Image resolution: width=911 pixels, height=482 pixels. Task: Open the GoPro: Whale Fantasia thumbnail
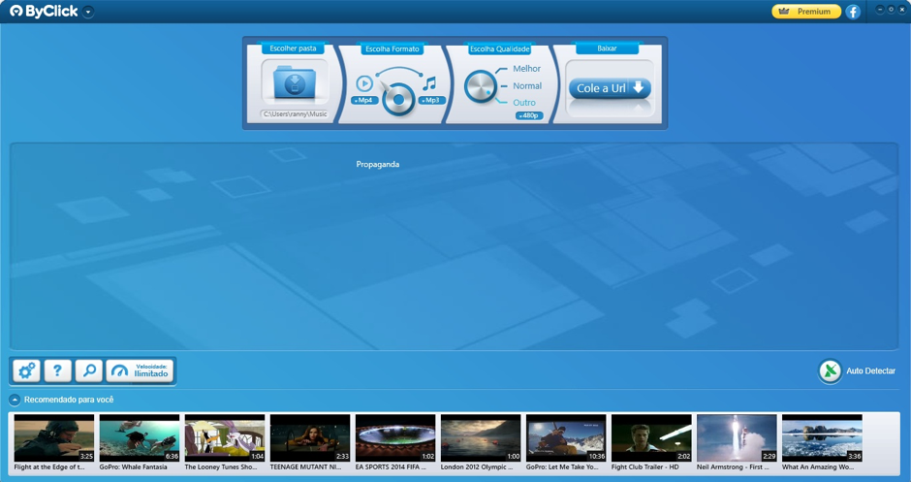click(140, 438)
